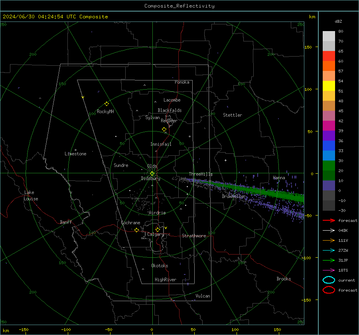Pick the green 31JP arrow legend icon
This screenshot has width=359, height=335.
329,260
